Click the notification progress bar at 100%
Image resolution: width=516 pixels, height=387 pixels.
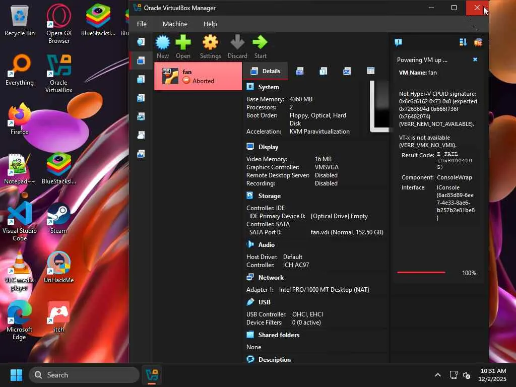pos(421,273)
